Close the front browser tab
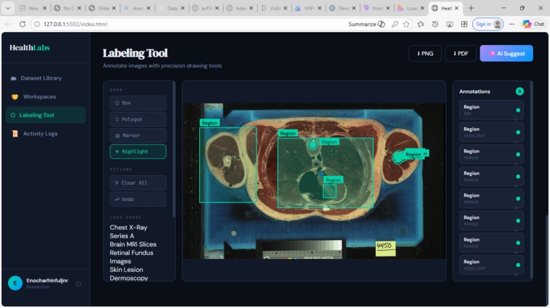The height and width of the screenshot is (308, 550). tap(388, 8)
